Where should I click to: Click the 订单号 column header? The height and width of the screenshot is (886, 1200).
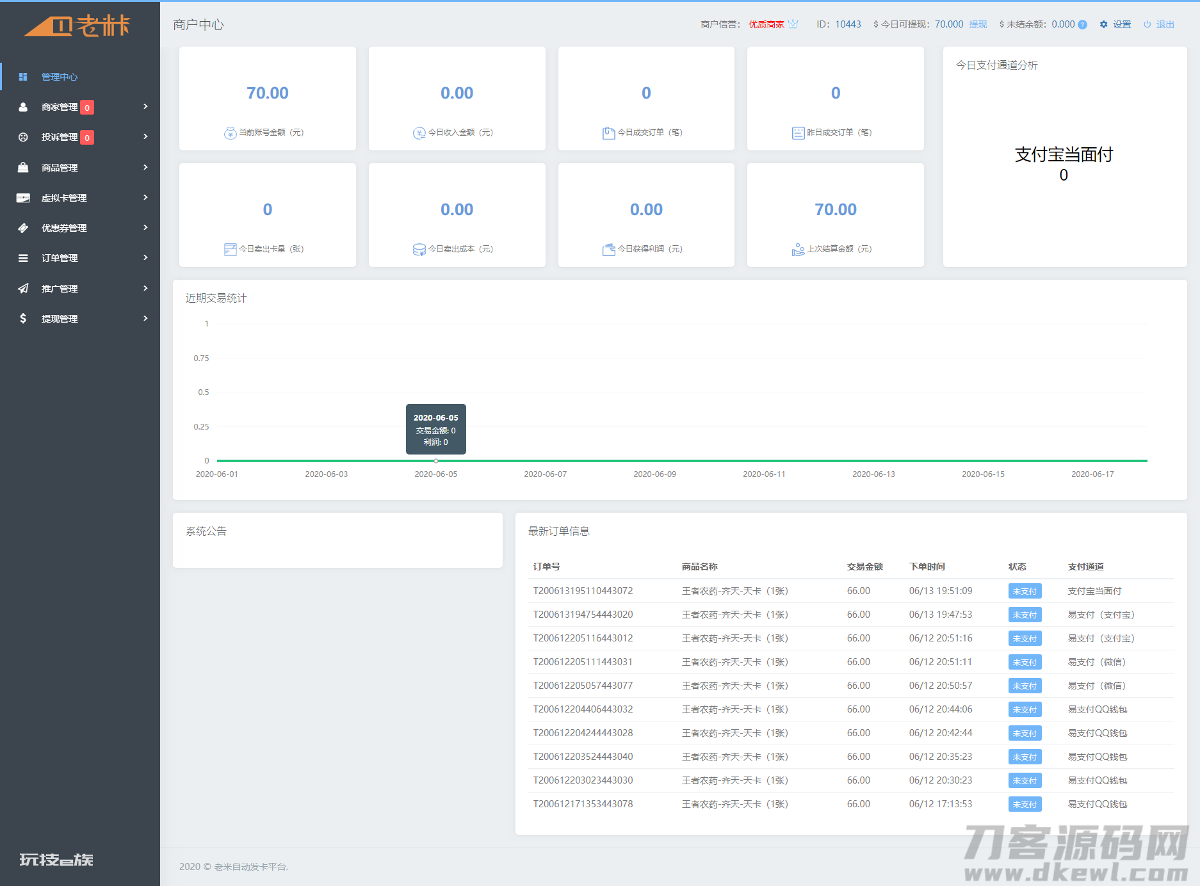[547, 567]
